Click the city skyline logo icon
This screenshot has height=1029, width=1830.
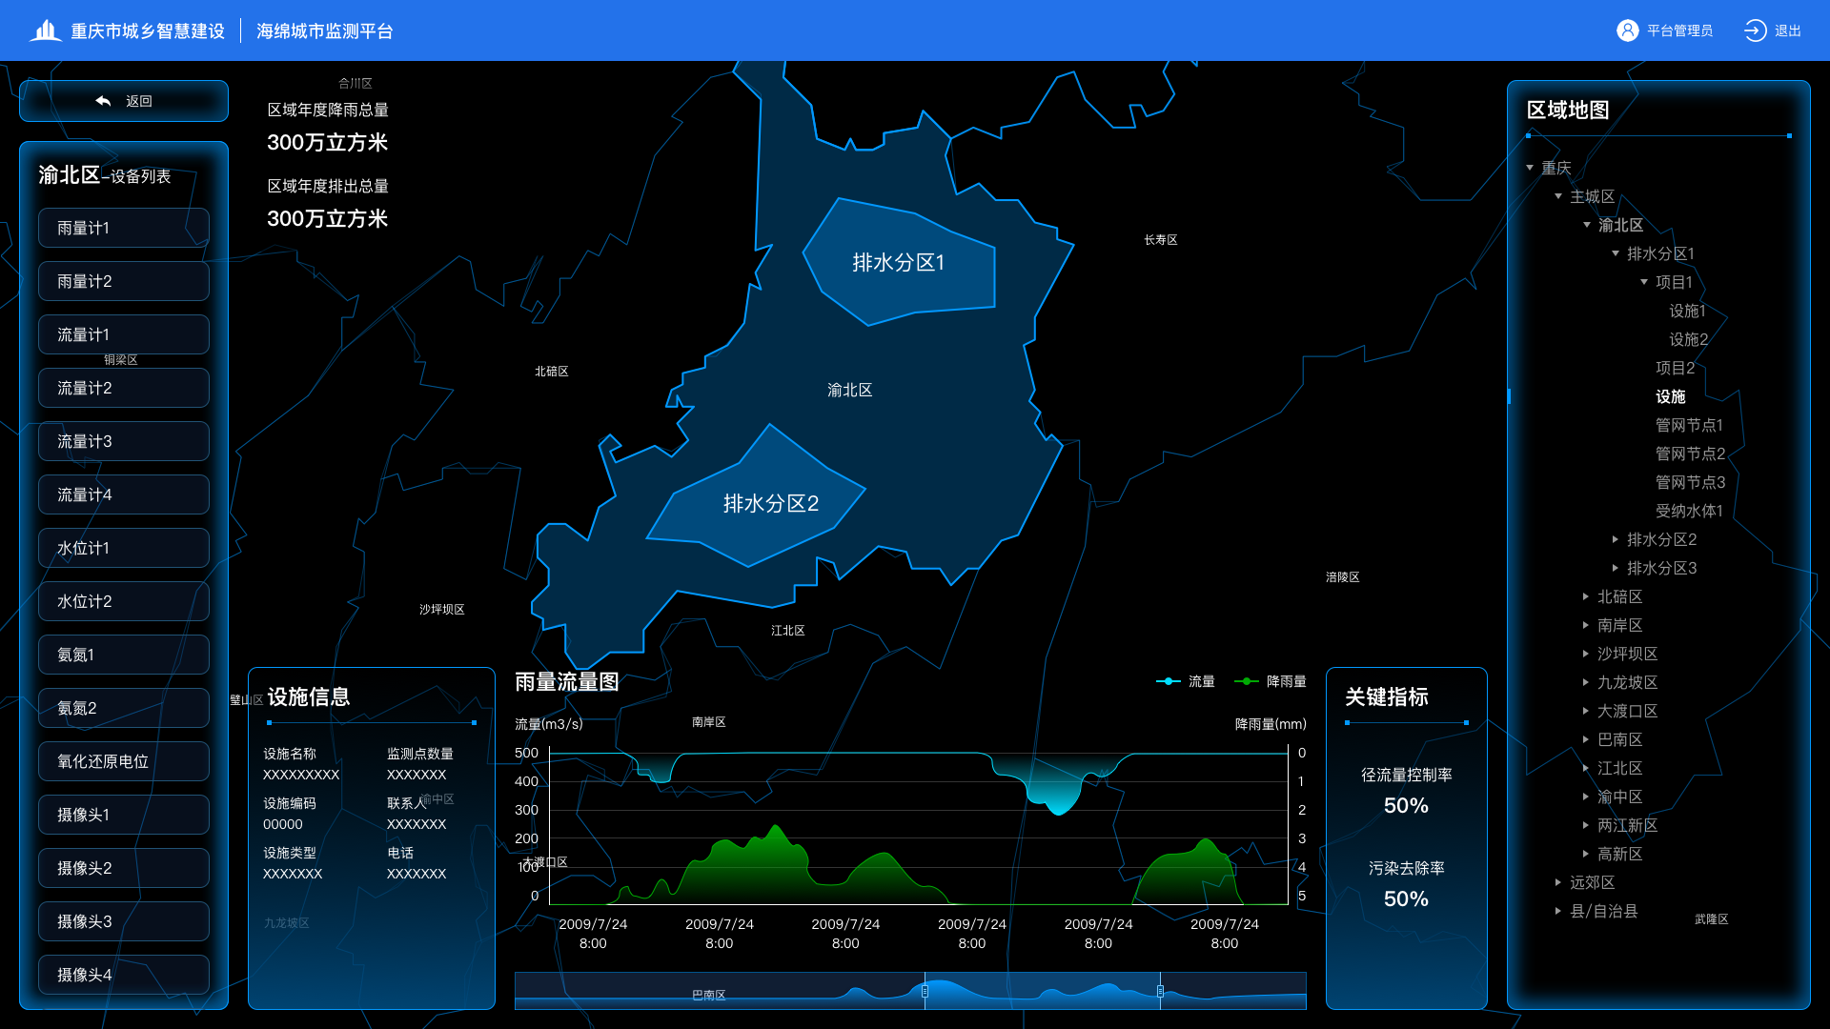pyautogui.click(x=45, y=30)
